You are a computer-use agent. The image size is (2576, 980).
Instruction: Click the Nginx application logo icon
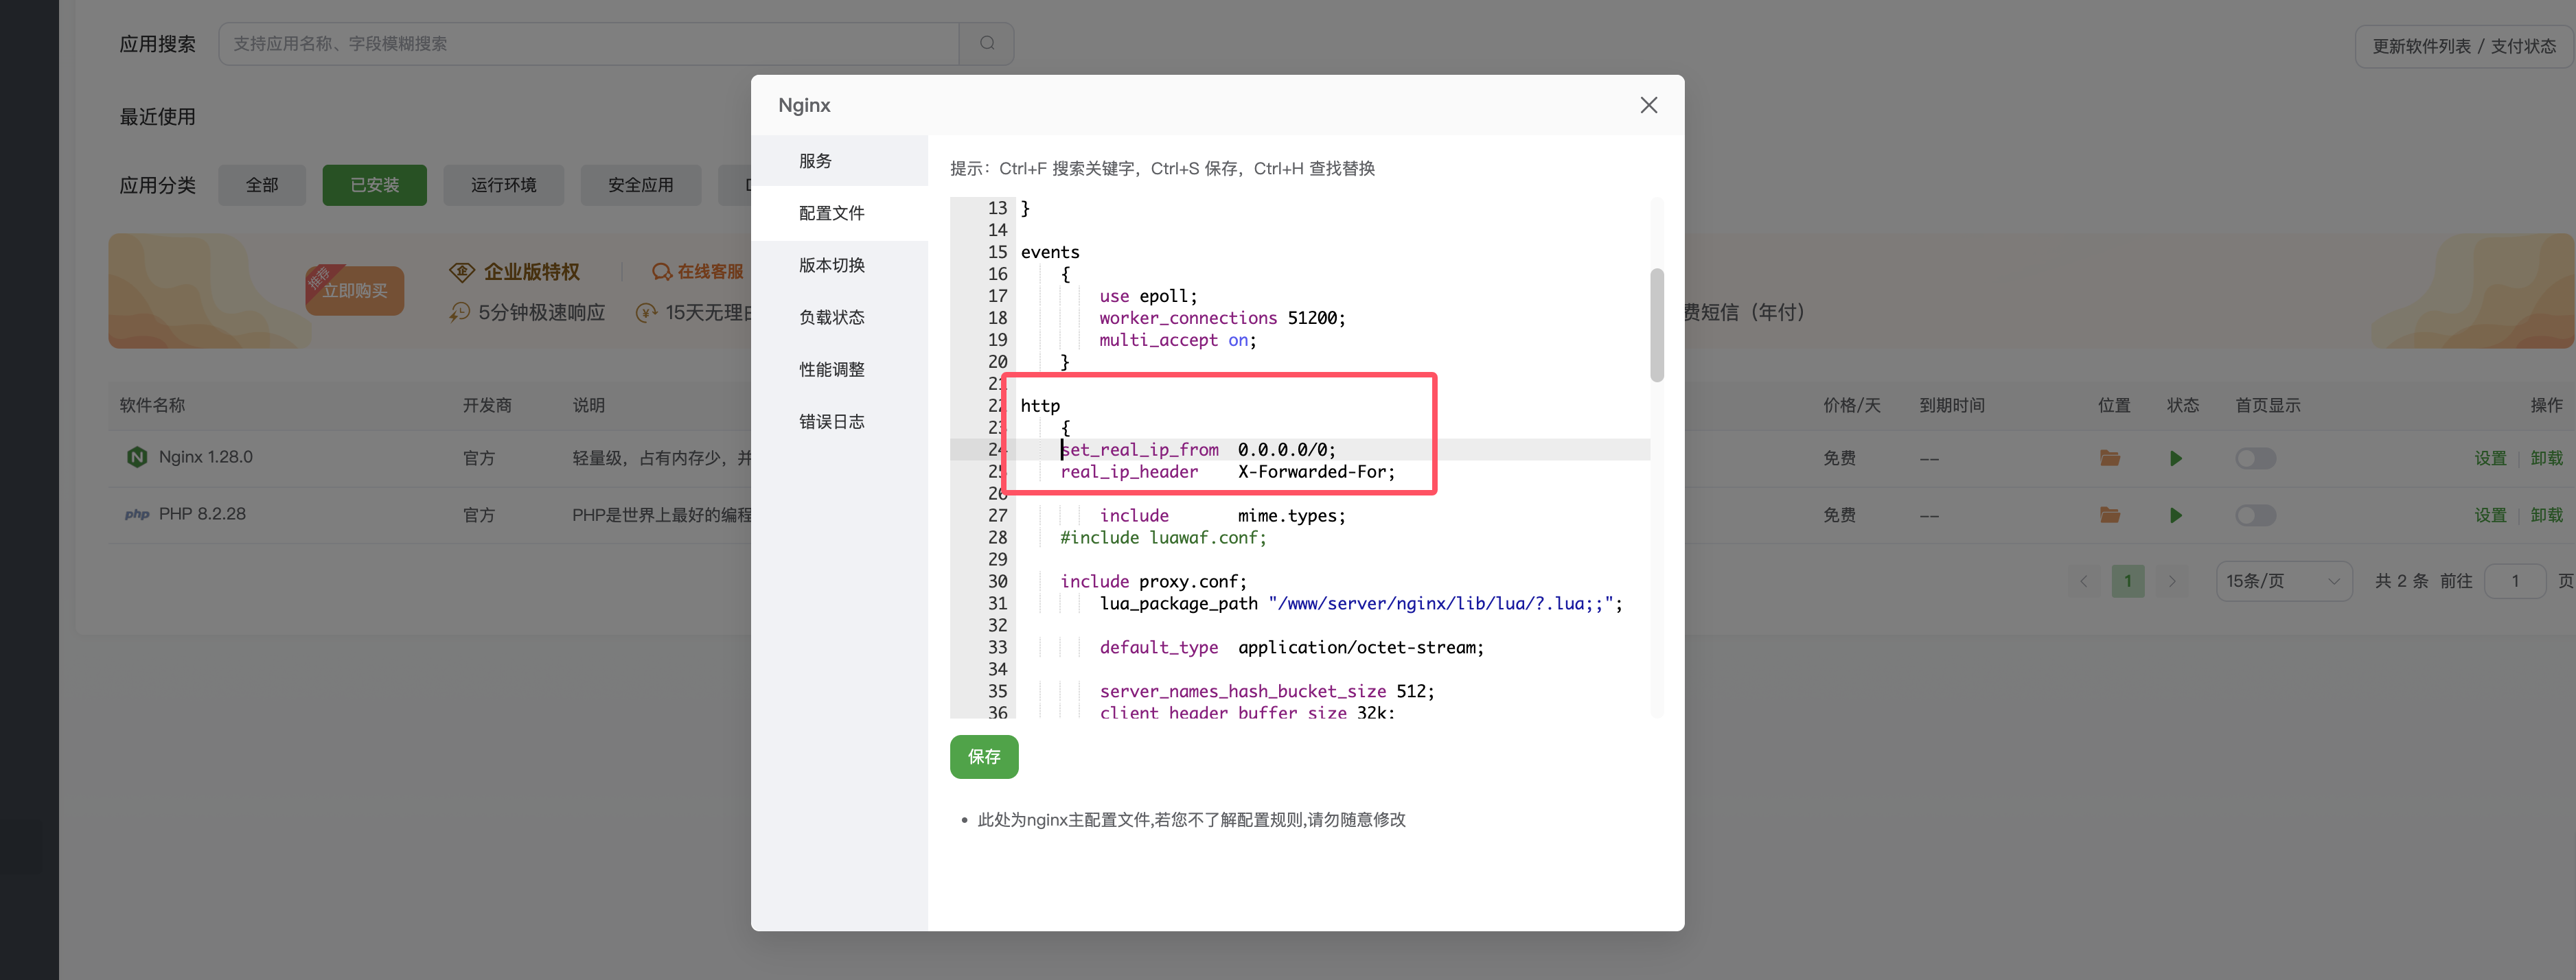tap(137, 457)
